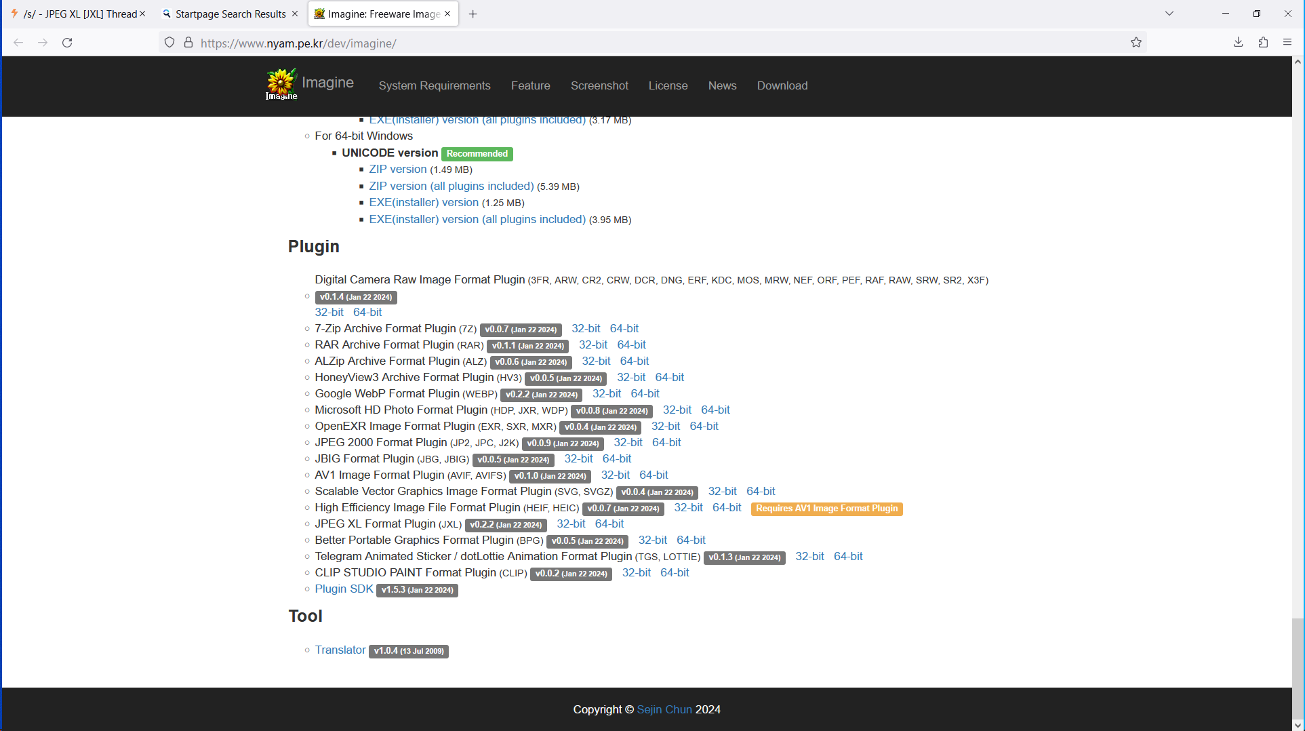Screen dimensions: 1305x731
Task: Open the browser hamburger menu
Action: [1287, 43]
